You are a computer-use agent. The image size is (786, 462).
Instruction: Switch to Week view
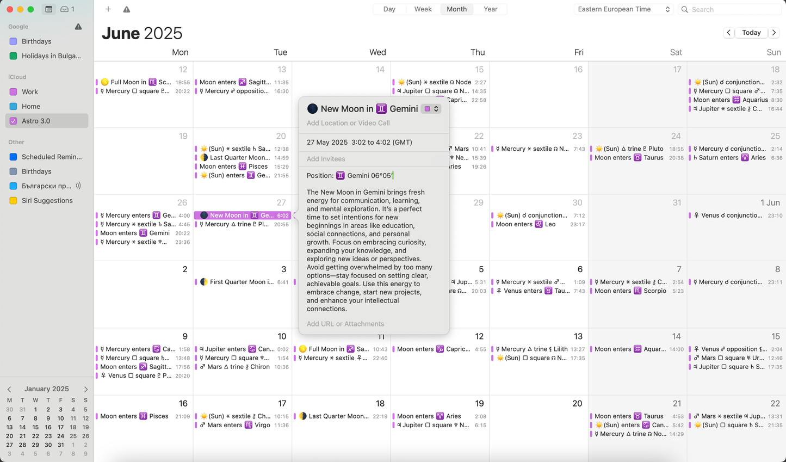click(x=423, y=9)
